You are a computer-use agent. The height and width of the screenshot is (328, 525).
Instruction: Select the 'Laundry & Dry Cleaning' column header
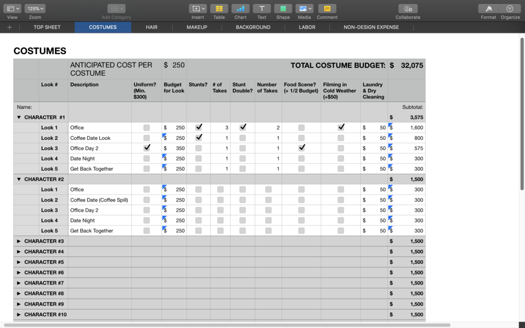point(374,91)
